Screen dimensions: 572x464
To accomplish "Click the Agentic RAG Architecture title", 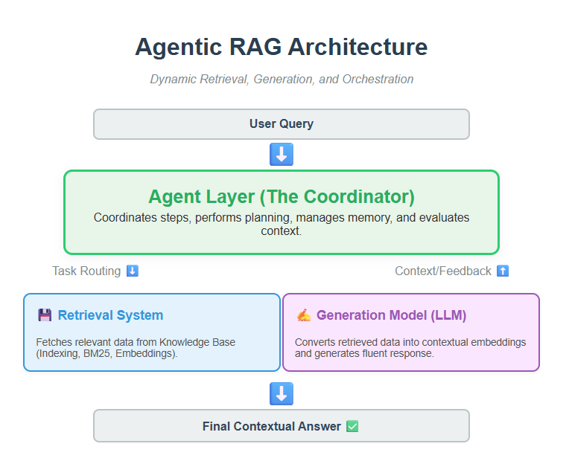I will (282, 47).
